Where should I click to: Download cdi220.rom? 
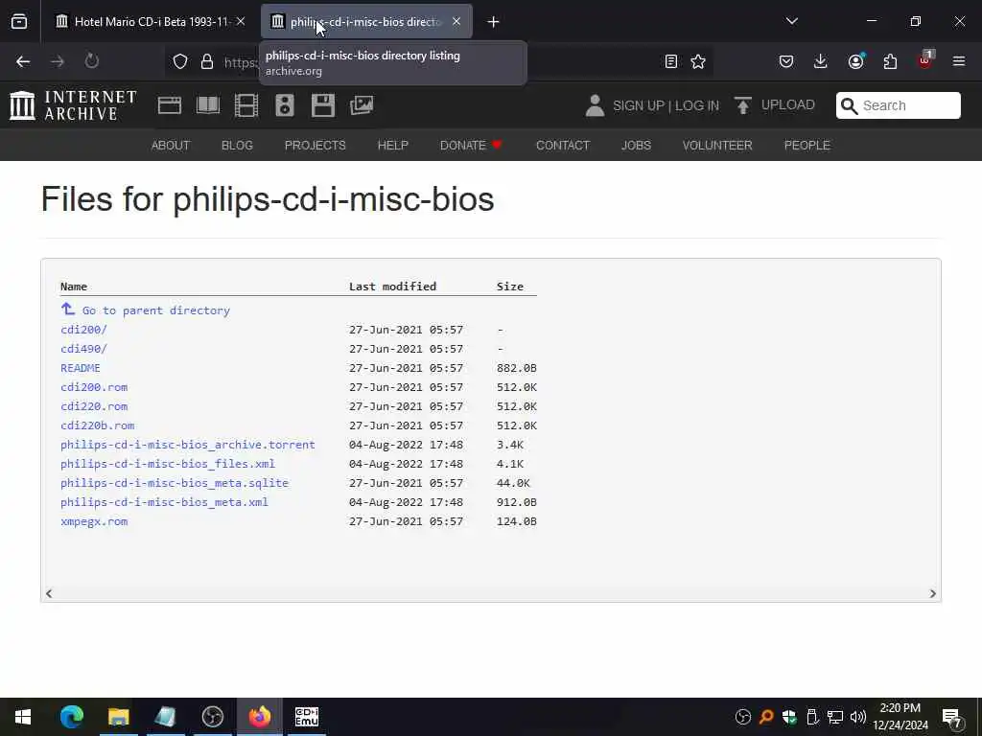pyautogui.click(x=94, y=406)
